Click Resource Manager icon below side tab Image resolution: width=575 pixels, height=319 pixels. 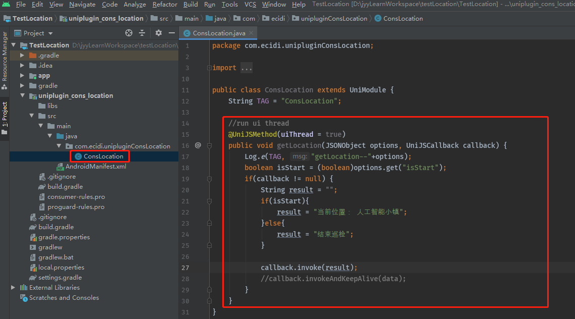[5, 87]
